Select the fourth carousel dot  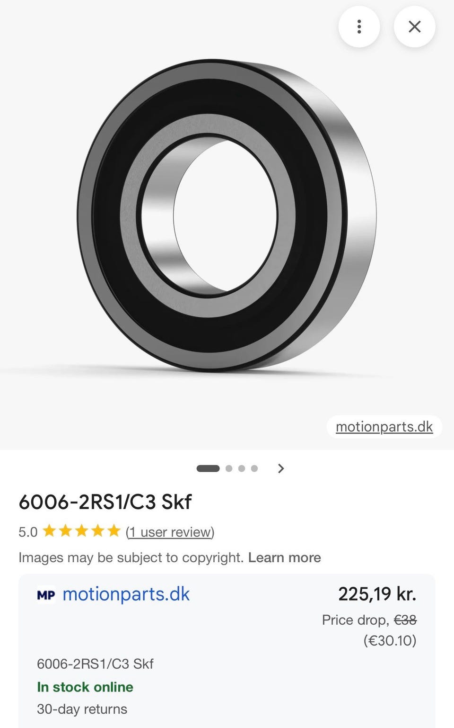(x=254, y=468)
